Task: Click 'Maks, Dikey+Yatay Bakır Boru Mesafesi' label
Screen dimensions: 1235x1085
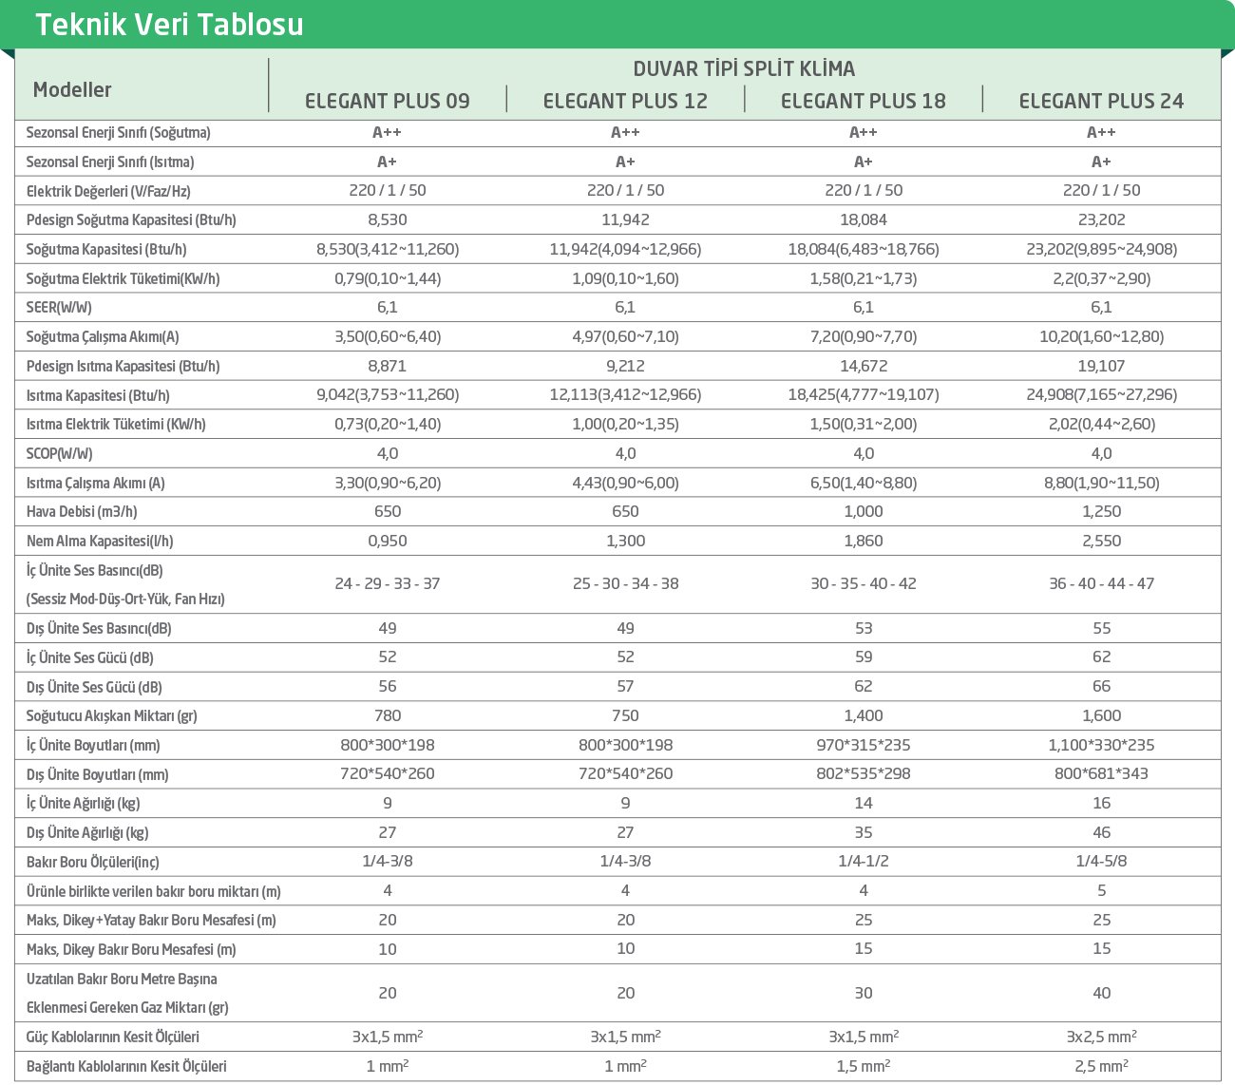Action: click(151, 921)
